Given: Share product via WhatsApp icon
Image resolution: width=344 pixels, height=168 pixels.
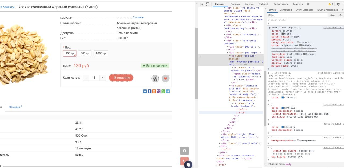Looking at the screenshot, I should click(163, 91).
